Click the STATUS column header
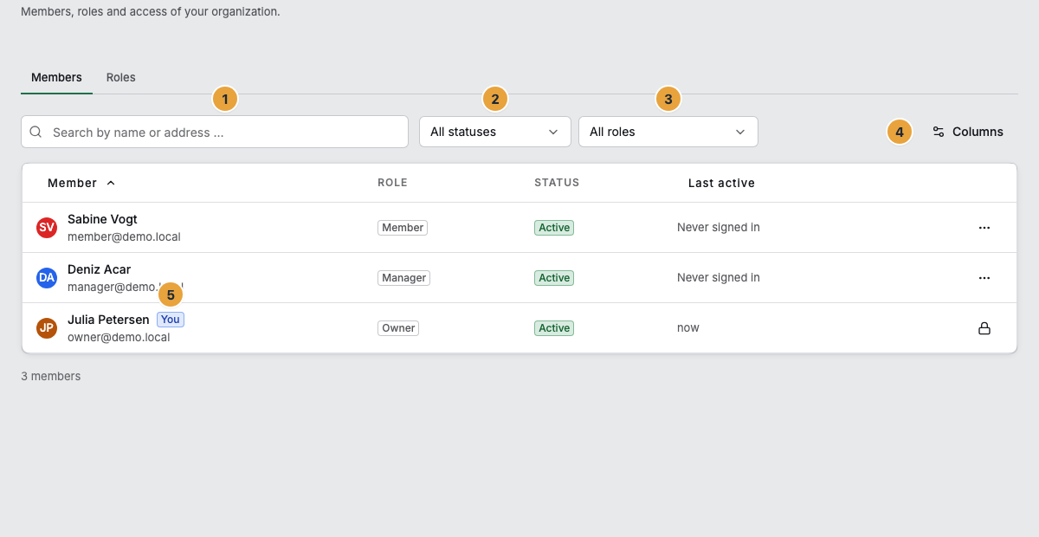The image size is (1039, 537). (557, 183)
